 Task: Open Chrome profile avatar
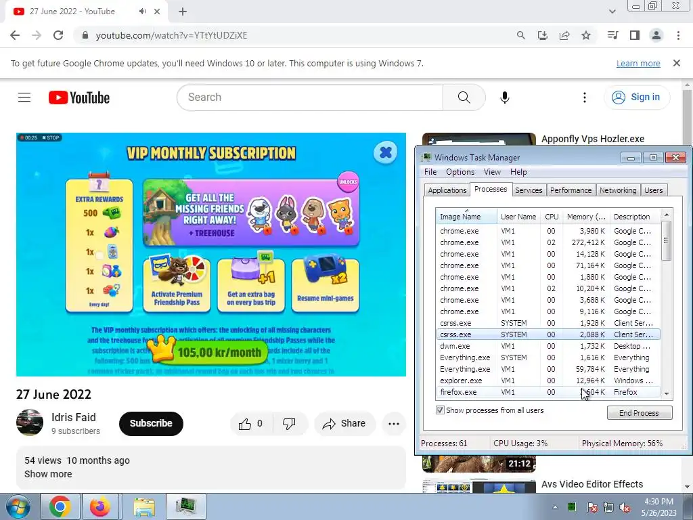656,35
